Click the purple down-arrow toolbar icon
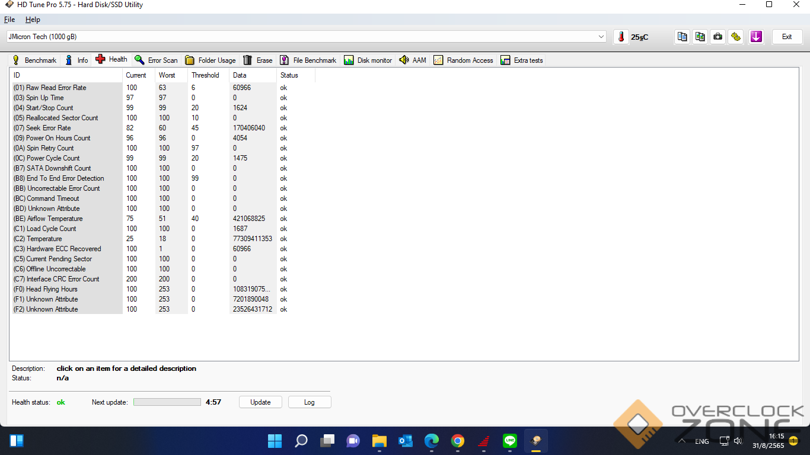 coord(756,37)
